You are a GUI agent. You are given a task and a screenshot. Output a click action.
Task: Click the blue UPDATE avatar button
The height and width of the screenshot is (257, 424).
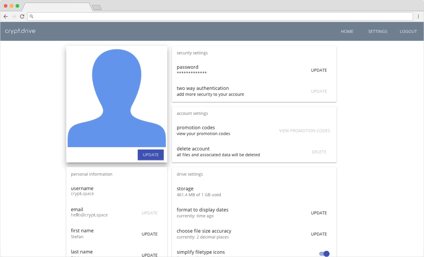tap(151, 155)
